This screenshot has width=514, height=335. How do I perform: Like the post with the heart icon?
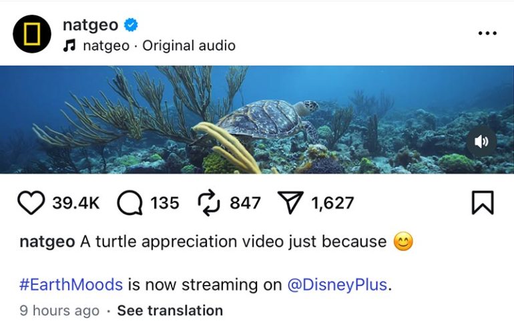[30, 203]
